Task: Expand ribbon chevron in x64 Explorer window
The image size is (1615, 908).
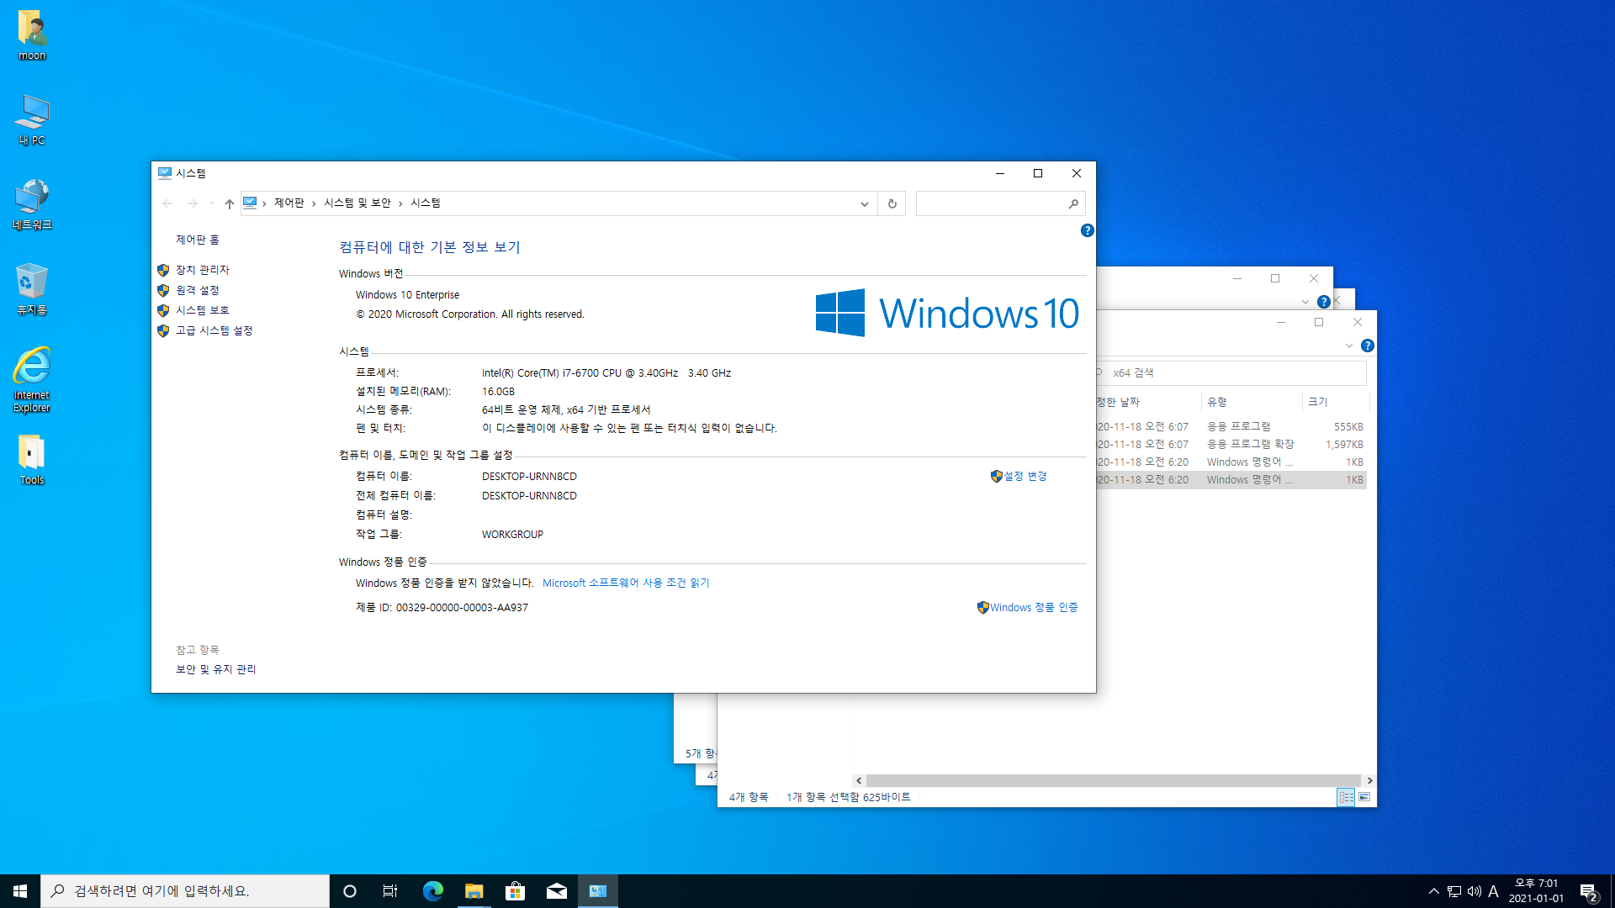Action: (1348, 346)
